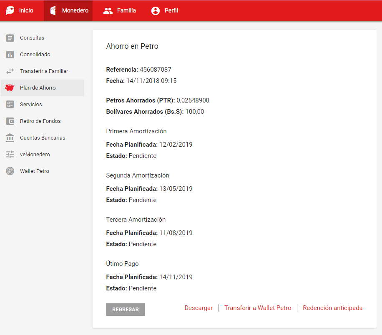Click the Consolidado bar chart icon

coord(10,55)
